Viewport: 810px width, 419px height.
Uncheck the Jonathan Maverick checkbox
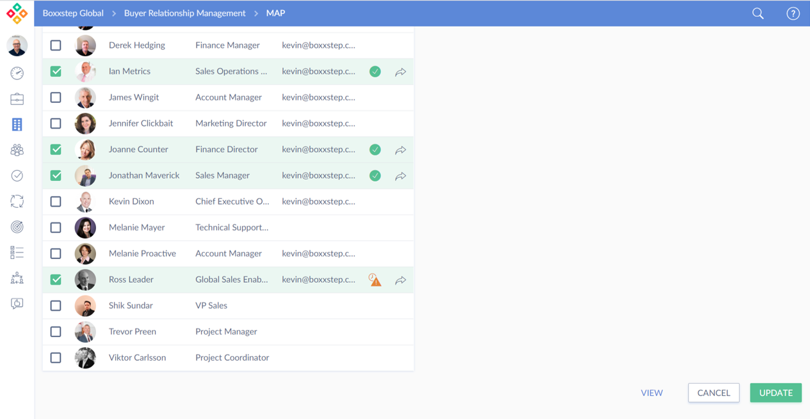coord(56,175)
